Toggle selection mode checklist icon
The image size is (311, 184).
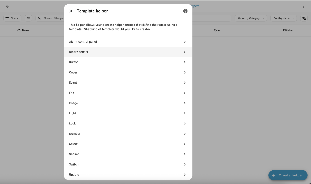click(28, 18)
